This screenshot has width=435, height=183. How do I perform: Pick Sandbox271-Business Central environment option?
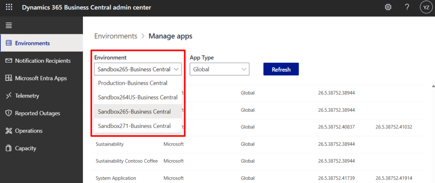[134, 126]
